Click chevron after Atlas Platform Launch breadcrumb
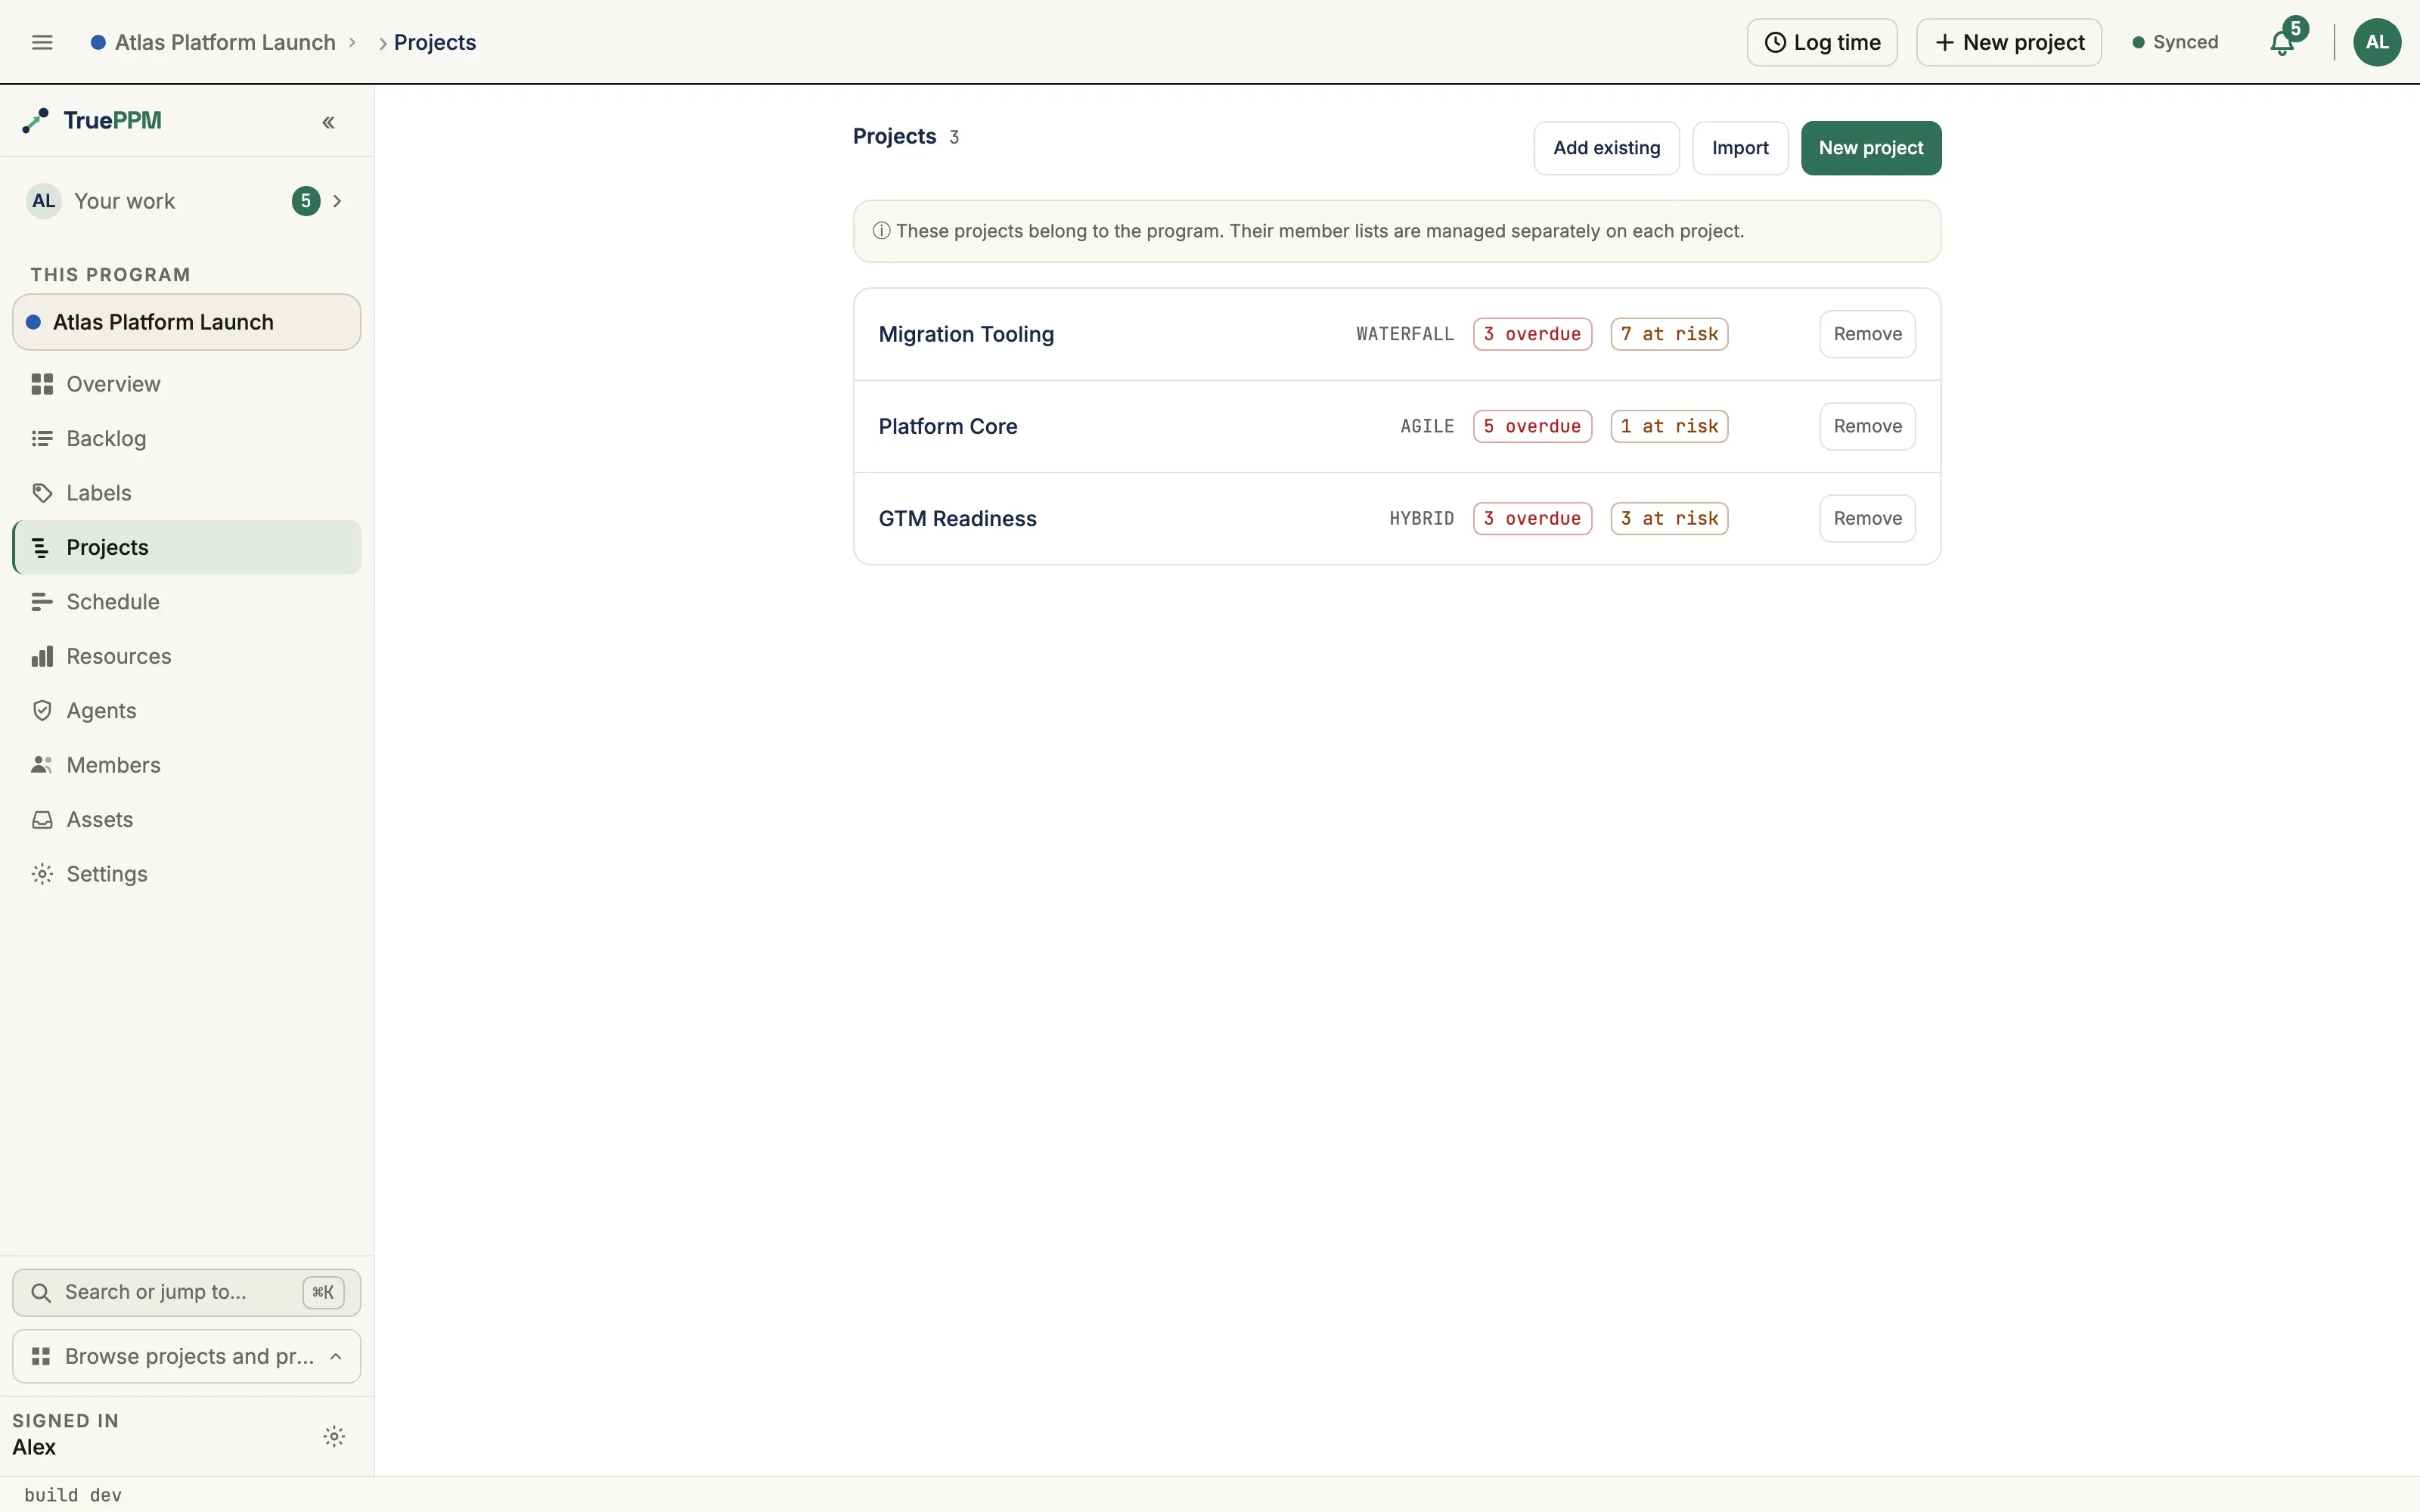The width and height of the screenshot is (2420, 1512). pyautogui.click(x=352, y=42)
